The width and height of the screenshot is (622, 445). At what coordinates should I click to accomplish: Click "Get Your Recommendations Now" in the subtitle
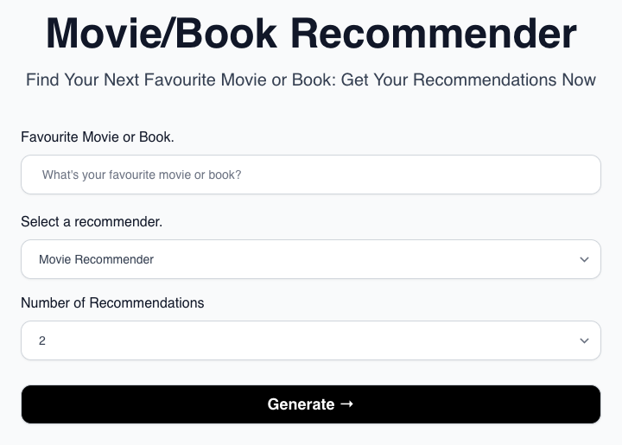468,80
